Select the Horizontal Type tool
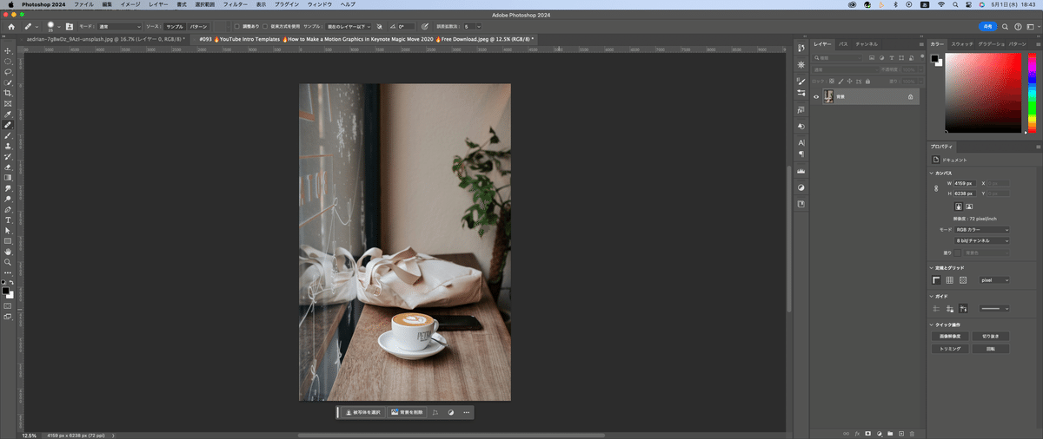 (x=8, y=219)
